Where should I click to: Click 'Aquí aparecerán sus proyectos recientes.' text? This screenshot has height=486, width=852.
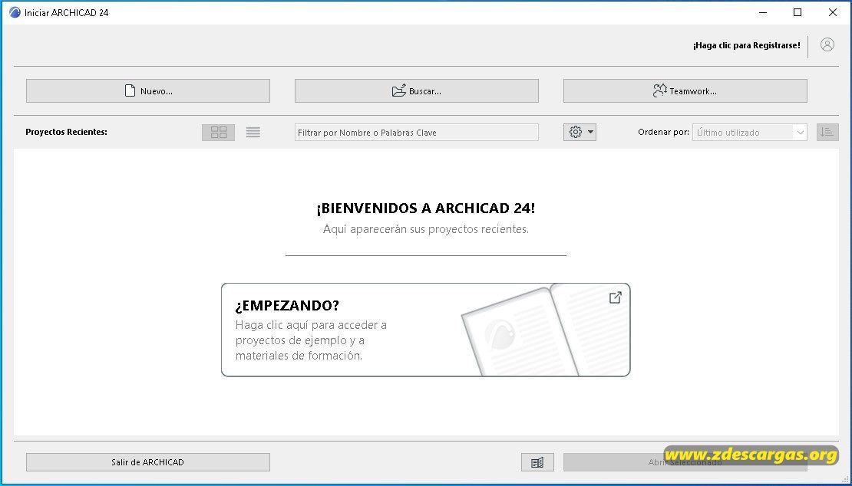pyautogui.click(x=425, y=229)
